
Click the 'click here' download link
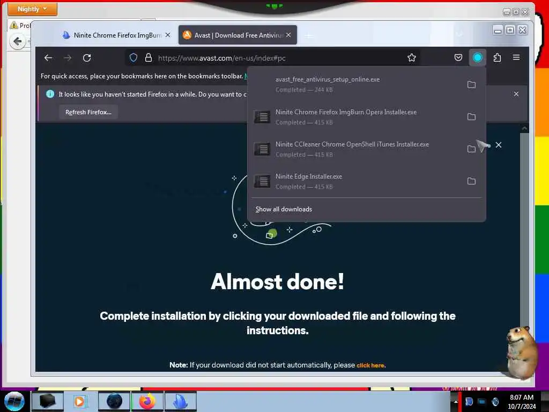[370, 365]
